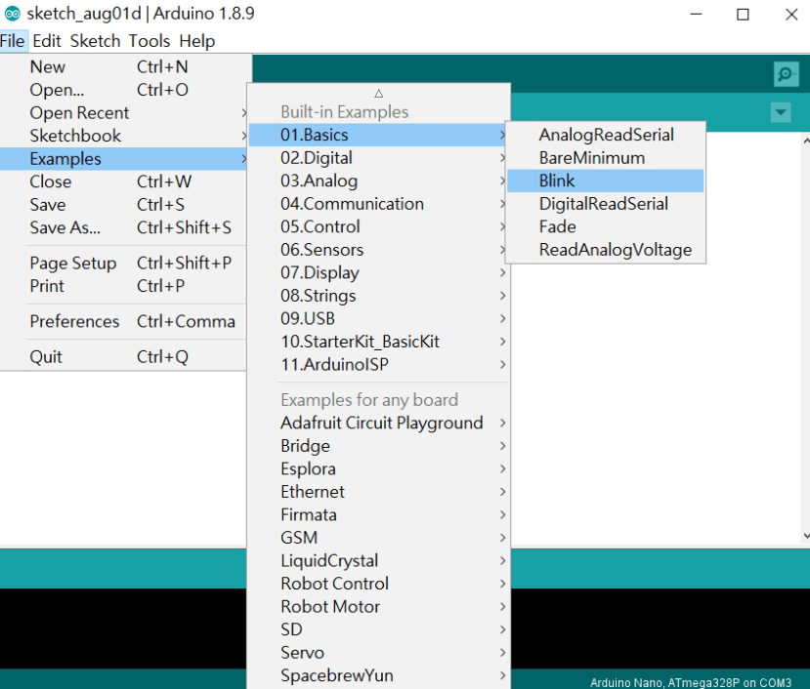Click the scroll-up triangle in Examples submenu
The height and width of the screenshot is (689, 810).
[379, 94]
